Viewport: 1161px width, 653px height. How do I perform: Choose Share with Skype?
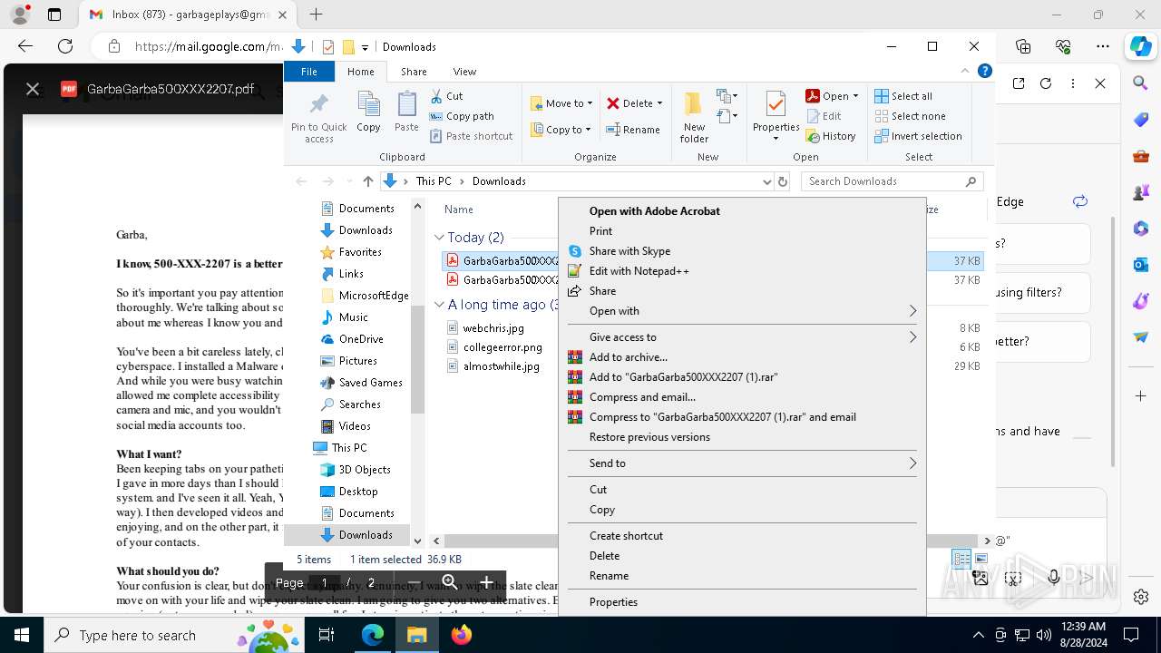742,251
